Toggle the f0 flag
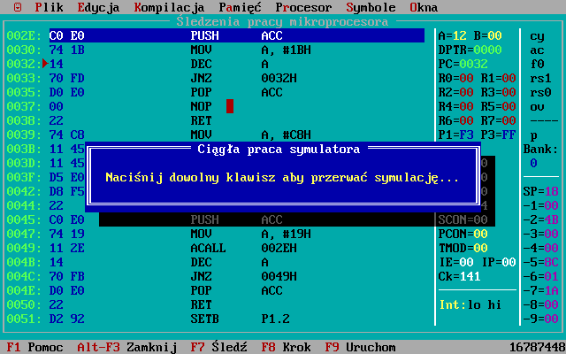The height and width of the screenshot is (354, 566). click(537, 64)
